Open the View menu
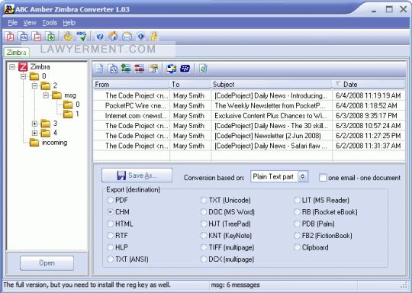 pyautogui.click(x=30, y=23)
